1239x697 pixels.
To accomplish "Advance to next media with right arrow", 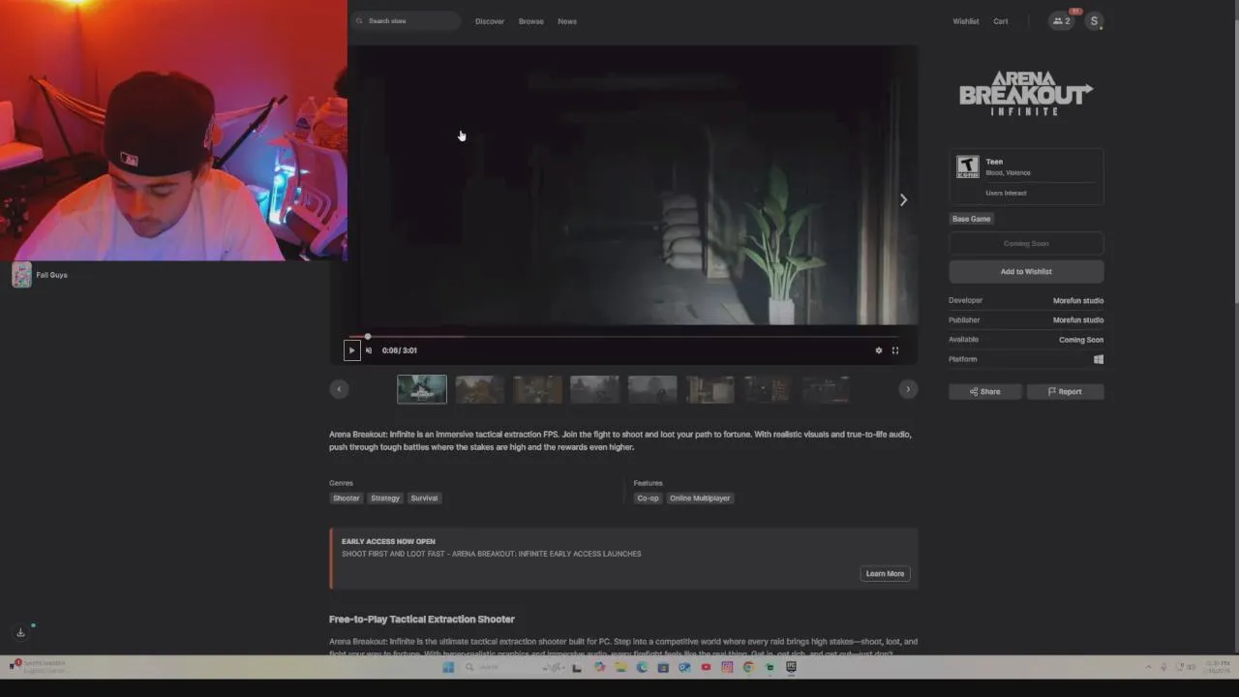I will click(x=903, y=200).
